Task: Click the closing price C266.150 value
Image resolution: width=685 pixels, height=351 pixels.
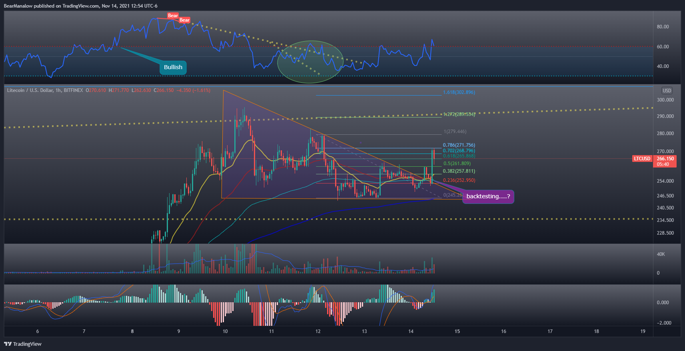Action: (x=164, y=90)
